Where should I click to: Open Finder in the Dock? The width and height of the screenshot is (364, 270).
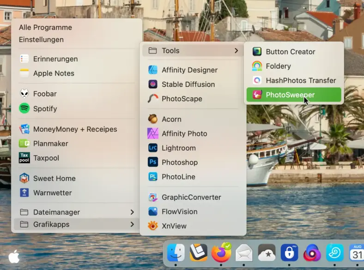[176, 252]
